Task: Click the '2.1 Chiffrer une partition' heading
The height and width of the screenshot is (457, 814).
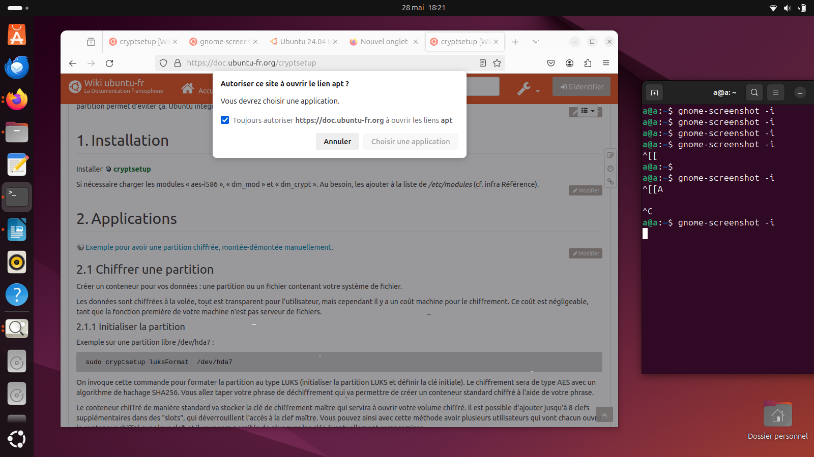Action: (145, 270)
